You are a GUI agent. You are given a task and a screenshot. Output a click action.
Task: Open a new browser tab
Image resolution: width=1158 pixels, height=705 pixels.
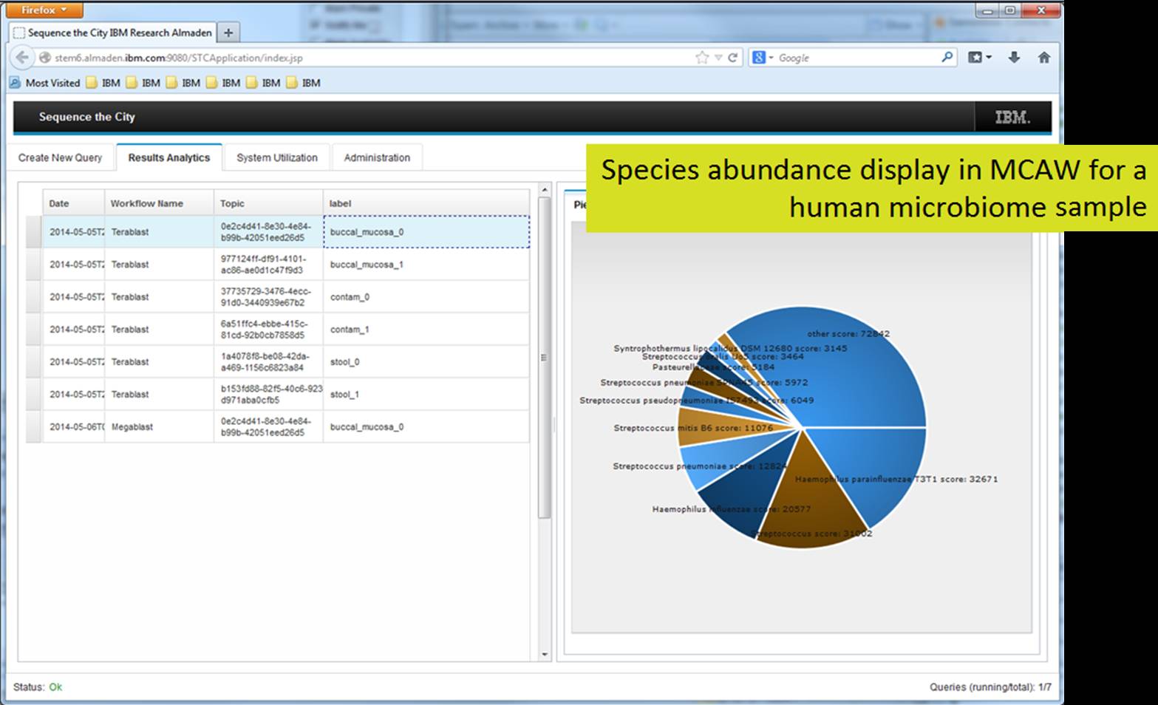(228, 33)
